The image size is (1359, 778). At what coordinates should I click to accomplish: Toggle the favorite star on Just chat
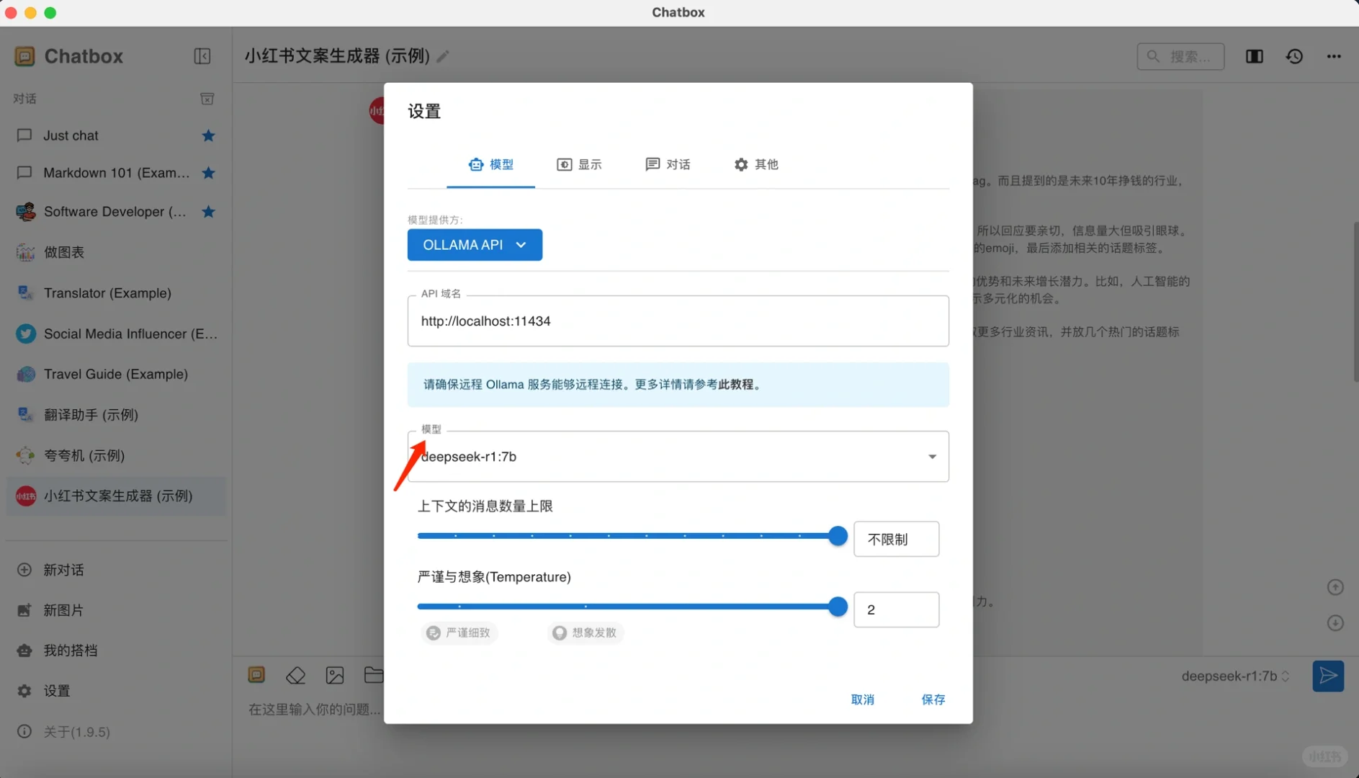click(x=207, y=135)
